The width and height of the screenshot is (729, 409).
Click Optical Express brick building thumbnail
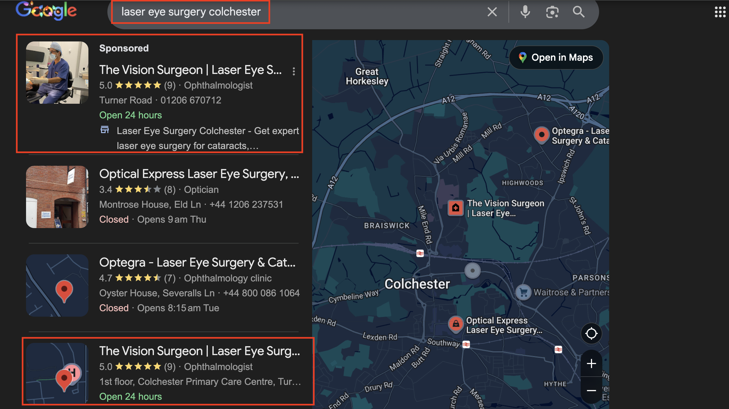click(57, 197)
